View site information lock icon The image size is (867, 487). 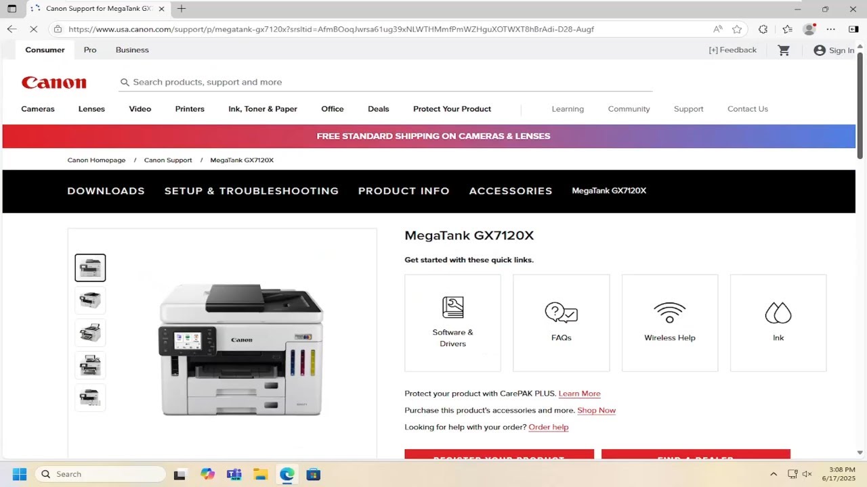click(58, 29)
